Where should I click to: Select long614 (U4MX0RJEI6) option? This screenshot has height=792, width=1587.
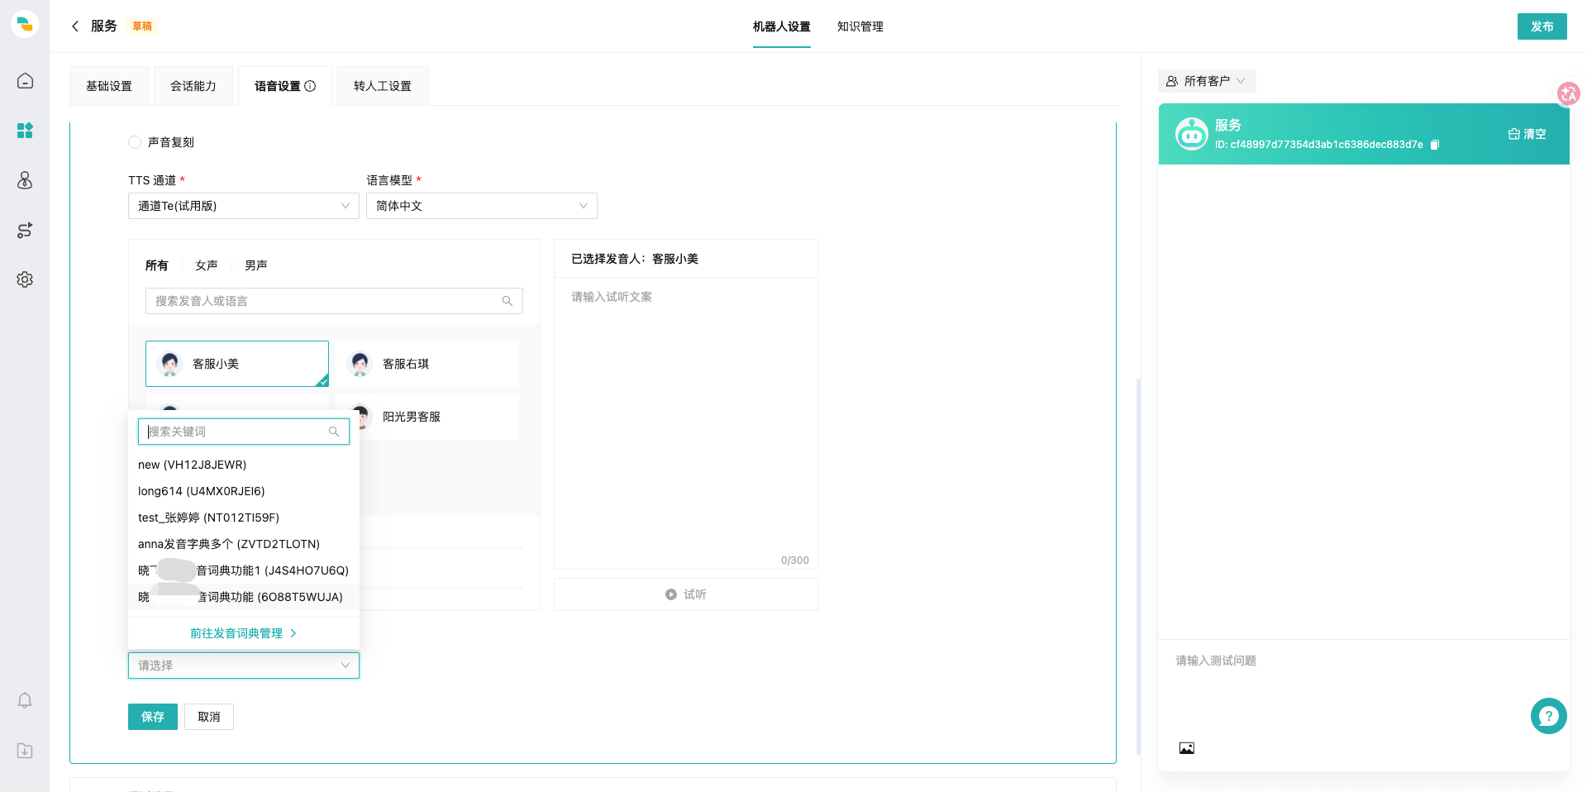(244, 491)
